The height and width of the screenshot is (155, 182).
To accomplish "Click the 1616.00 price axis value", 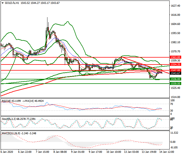I will click(x=176, y=15).
